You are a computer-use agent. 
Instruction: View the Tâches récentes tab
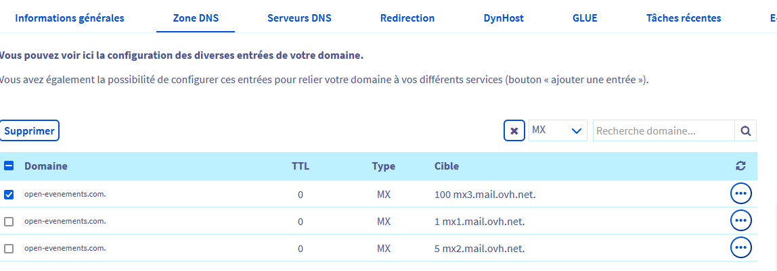tap(684, 18)
